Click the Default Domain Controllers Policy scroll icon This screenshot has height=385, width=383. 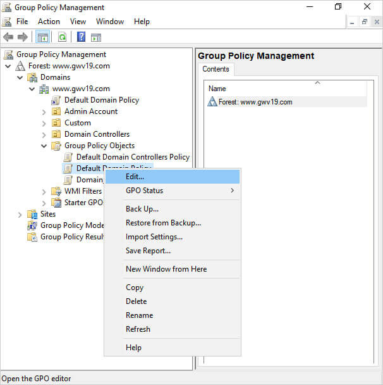point(68,157)
